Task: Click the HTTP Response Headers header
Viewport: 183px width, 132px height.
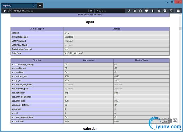Action: click(90, 15)
